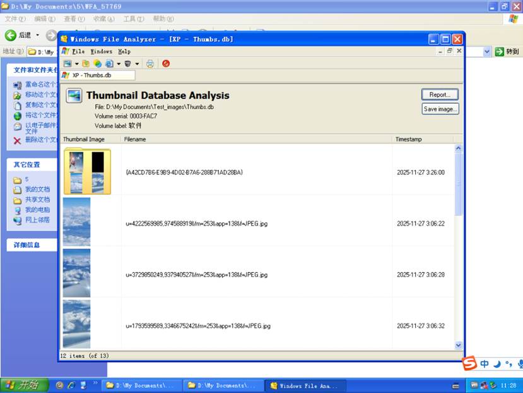The image size is (523, 393).
Task: Click the Analyze Shortcuts colorful ball toolbar icon
Action: (97, 63)
